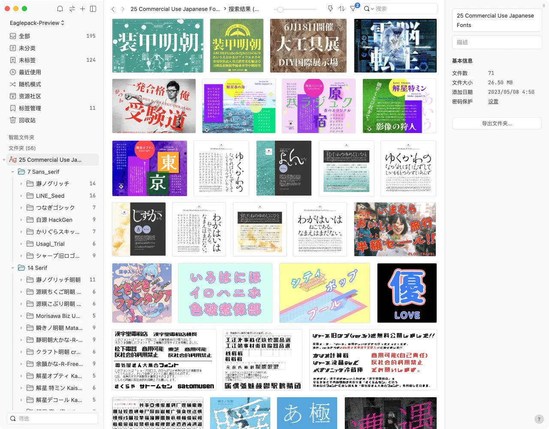Click the pin icon in the toolbar
This screenshot has width=549, height=429.
[330, 9]
